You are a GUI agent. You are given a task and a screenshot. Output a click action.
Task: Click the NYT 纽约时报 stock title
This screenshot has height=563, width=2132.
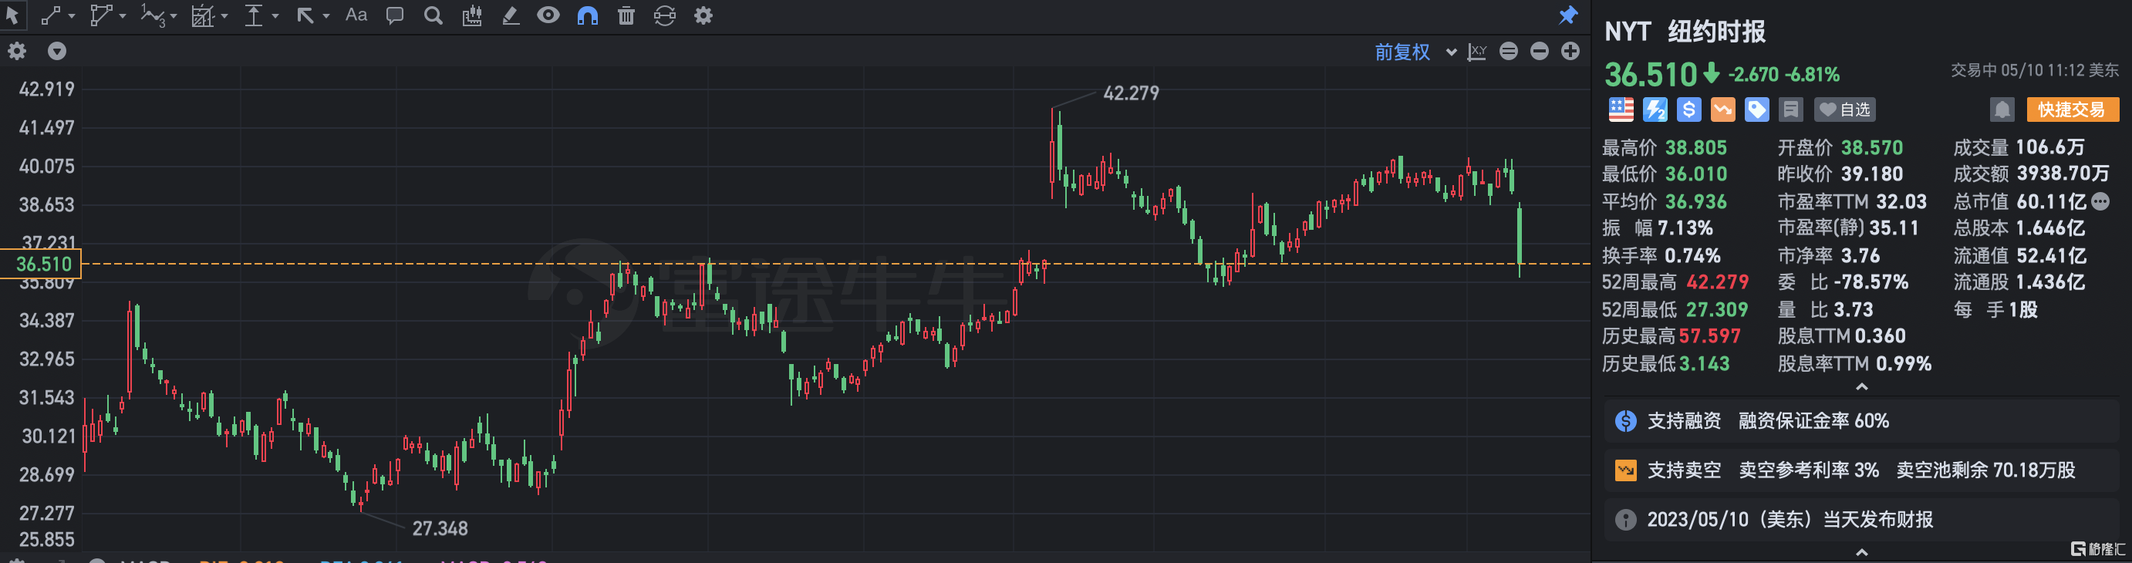(1685, 32)
